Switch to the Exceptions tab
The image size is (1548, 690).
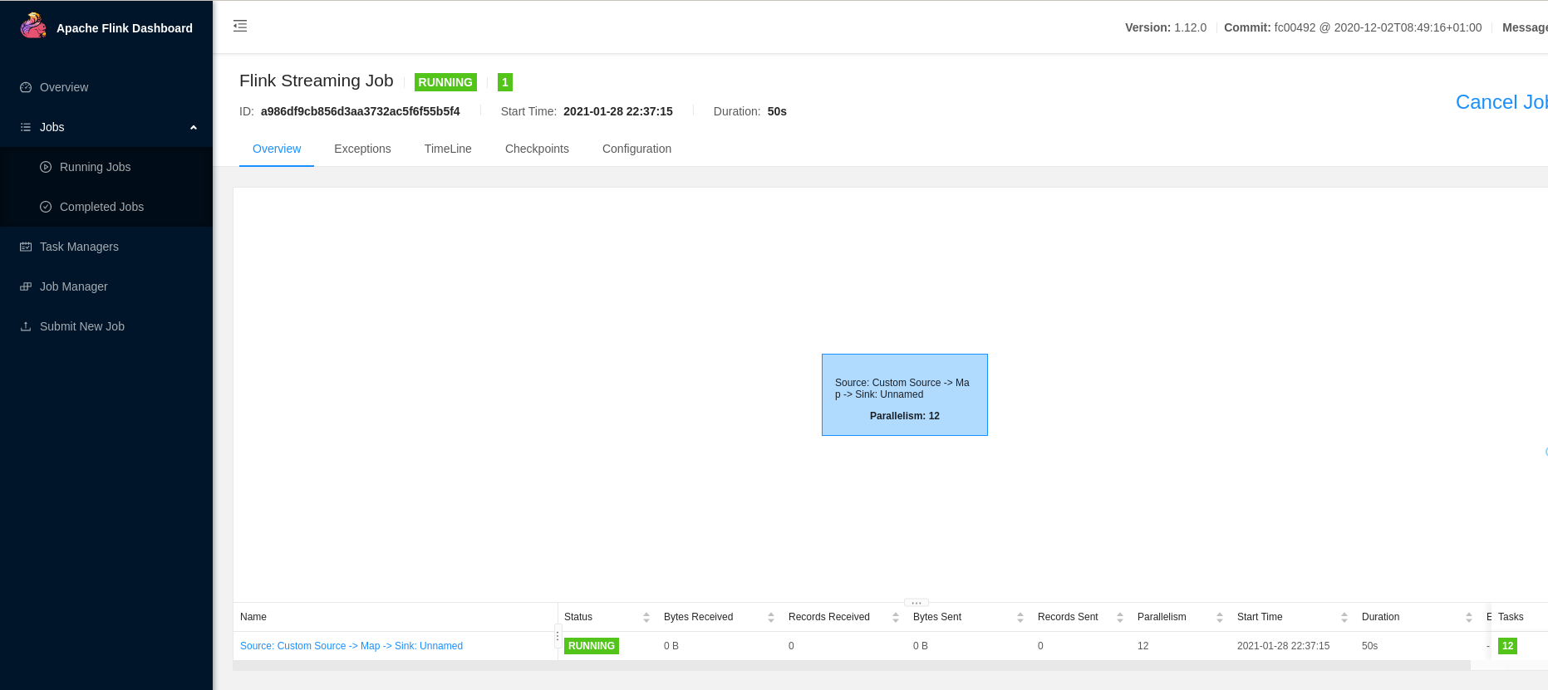(362, 149)
